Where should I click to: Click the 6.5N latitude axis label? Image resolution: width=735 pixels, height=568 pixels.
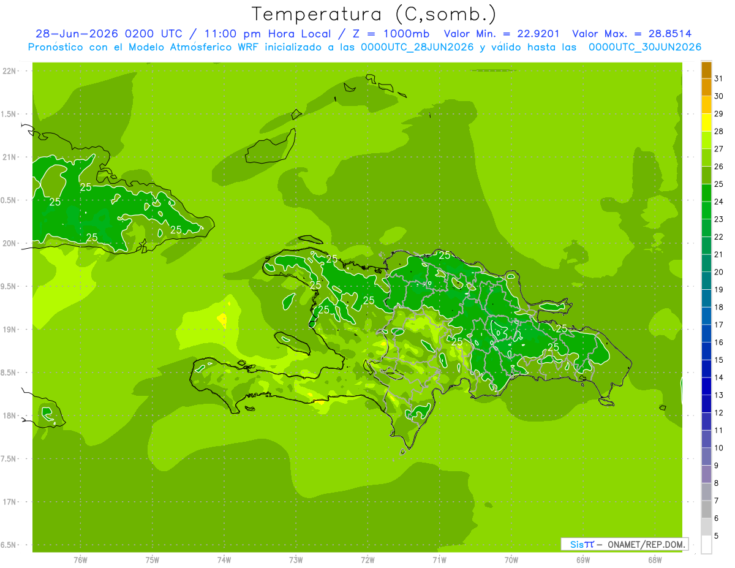9,545
